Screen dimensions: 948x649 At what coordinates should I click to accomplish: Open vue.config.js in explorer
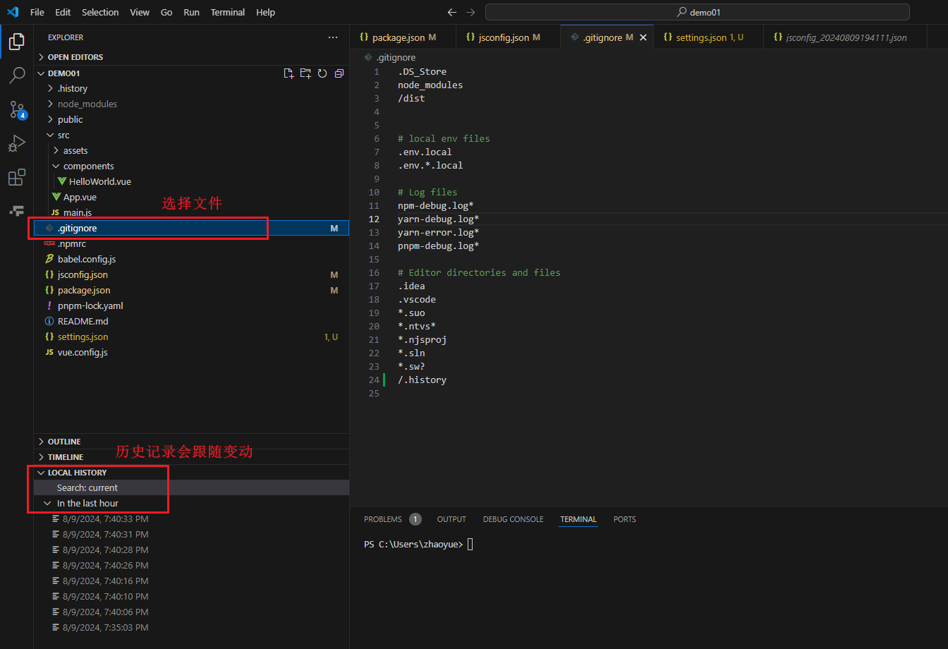pyautogui.click(x=83, y=352)
